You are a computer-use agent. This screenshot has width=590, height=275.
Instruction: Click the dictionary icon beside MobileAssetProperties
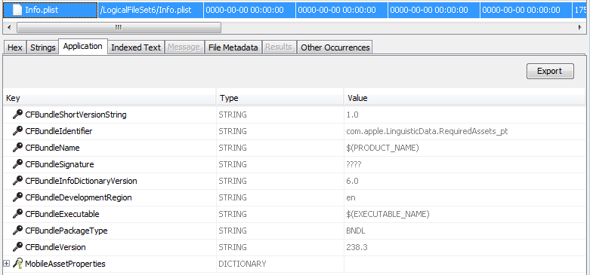17,264
